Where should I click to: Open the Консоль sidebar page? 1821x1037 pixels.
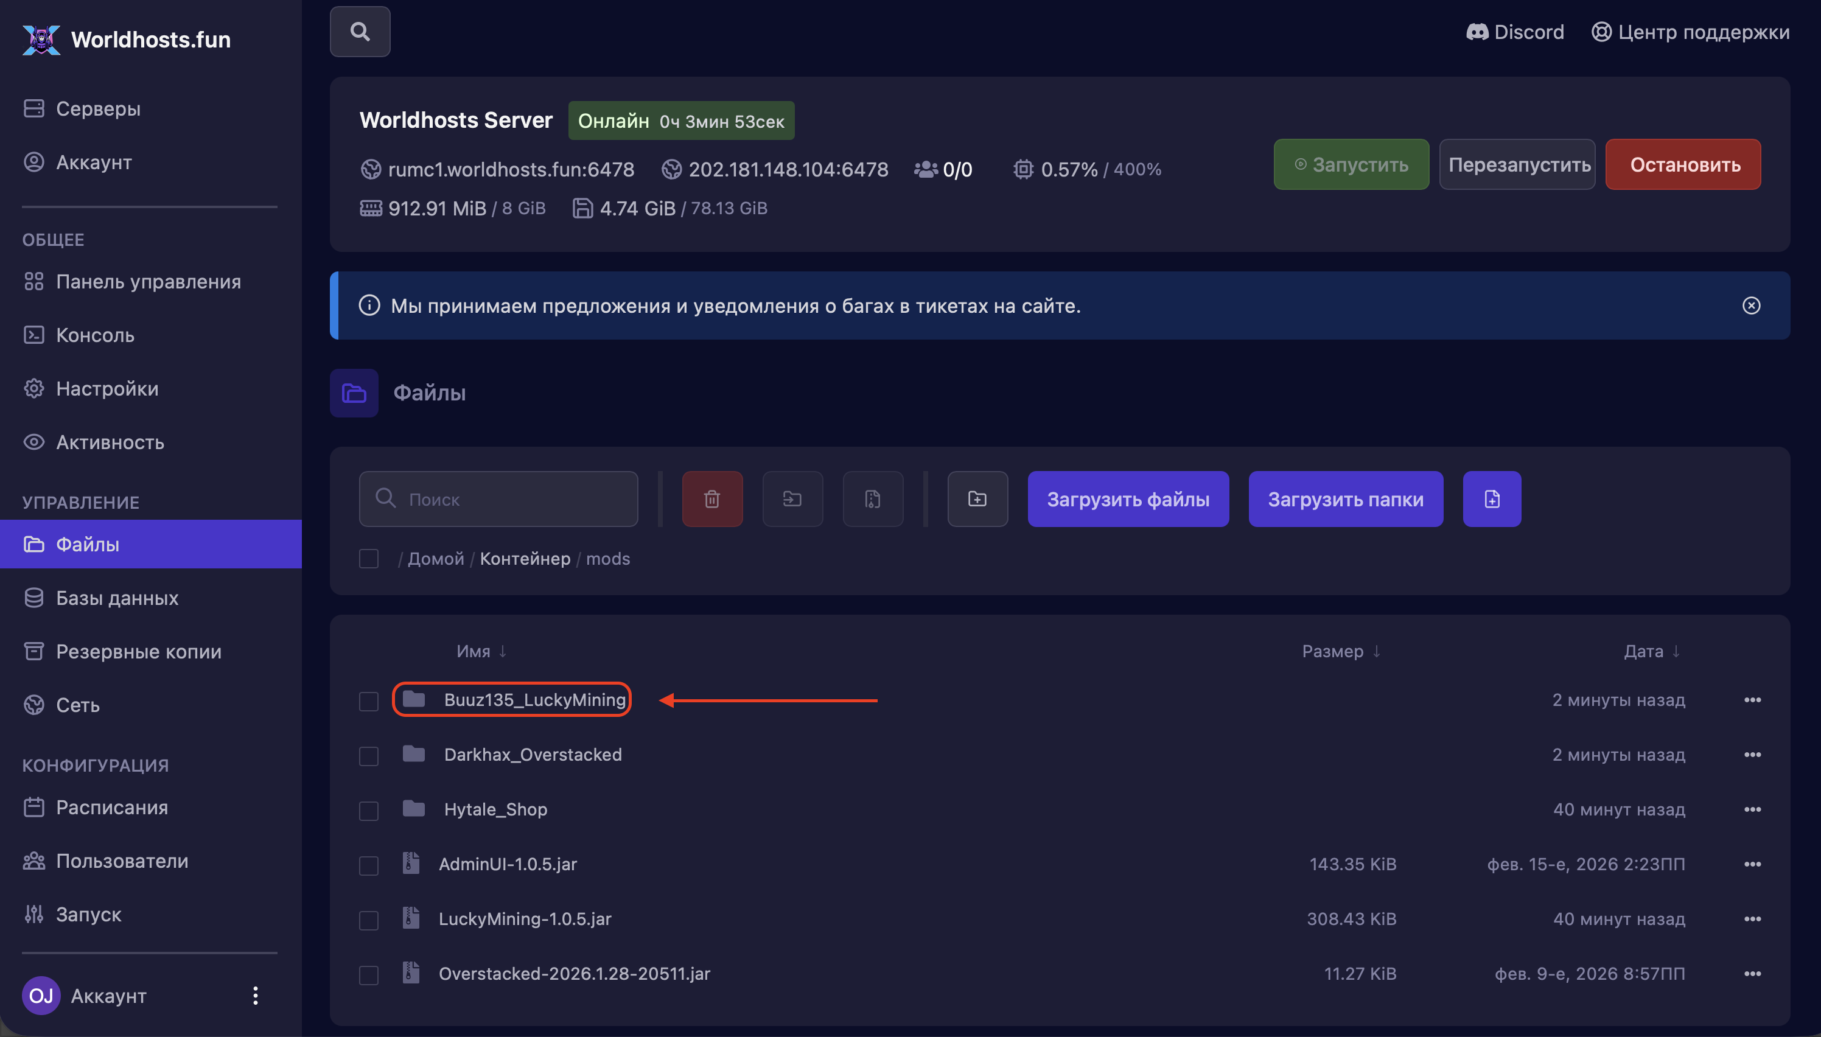pyautogui.click(x=95, y=335)
